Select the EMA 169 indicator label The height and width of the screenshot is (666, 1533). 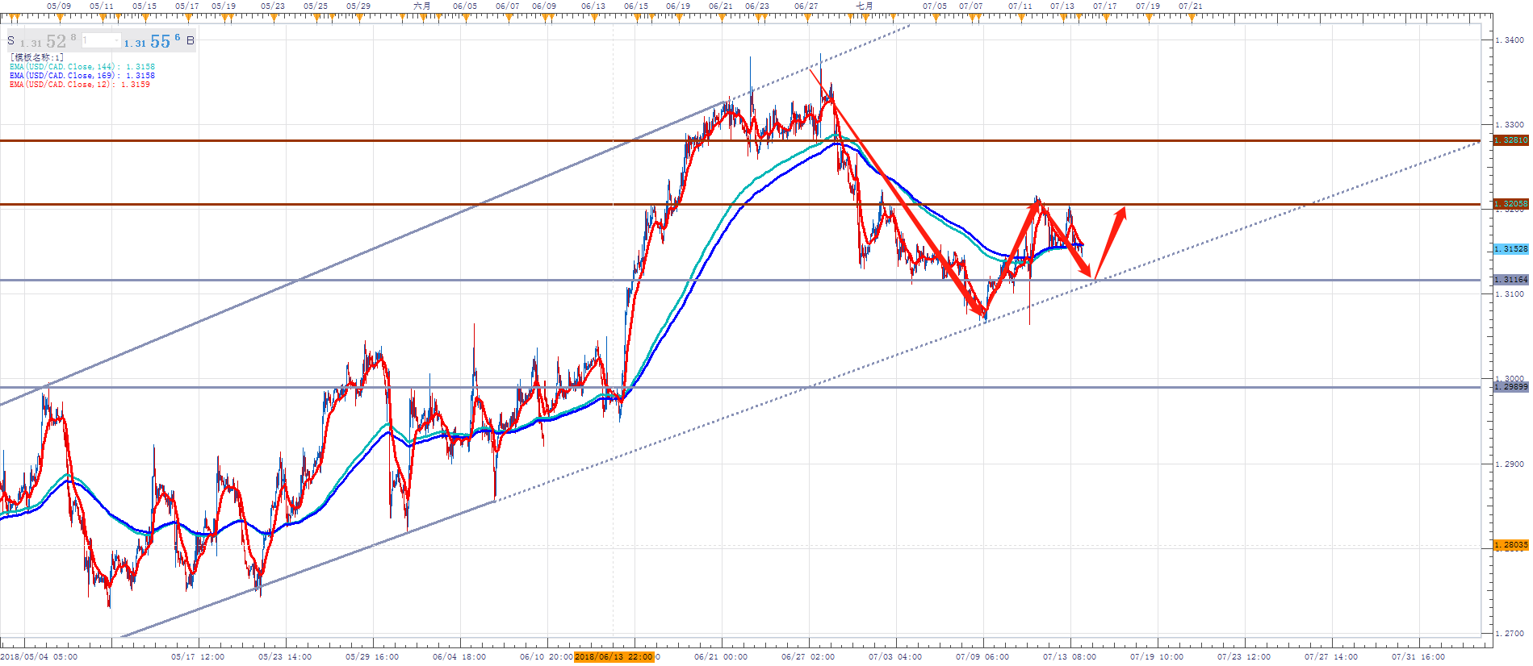82,76
